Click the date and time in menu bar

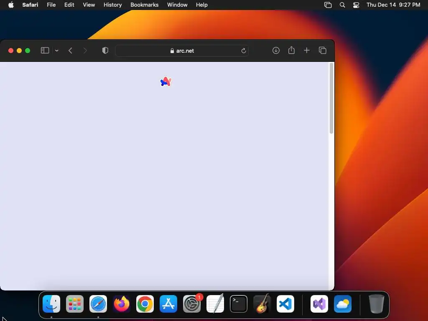(x=393, y=5)
